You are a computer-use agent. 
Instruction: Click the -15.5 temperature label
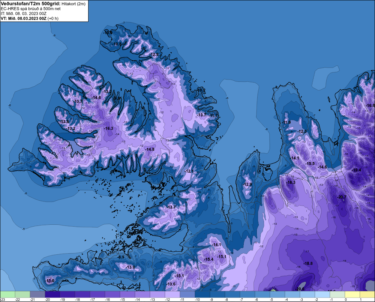[x=310, y=164]
